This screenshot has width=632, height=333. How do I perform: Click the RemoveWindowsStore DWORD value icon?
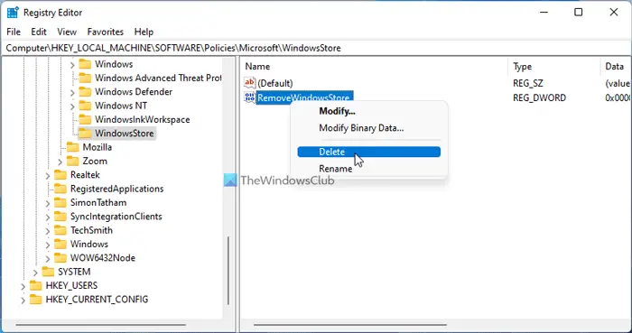click(x=250, y=97)
